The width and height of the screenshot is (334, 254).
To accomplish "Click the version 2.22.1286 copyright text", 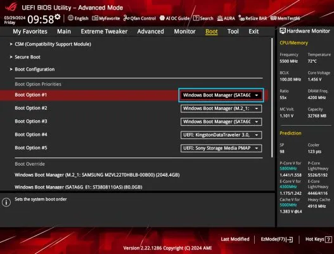I will (167, 248).
